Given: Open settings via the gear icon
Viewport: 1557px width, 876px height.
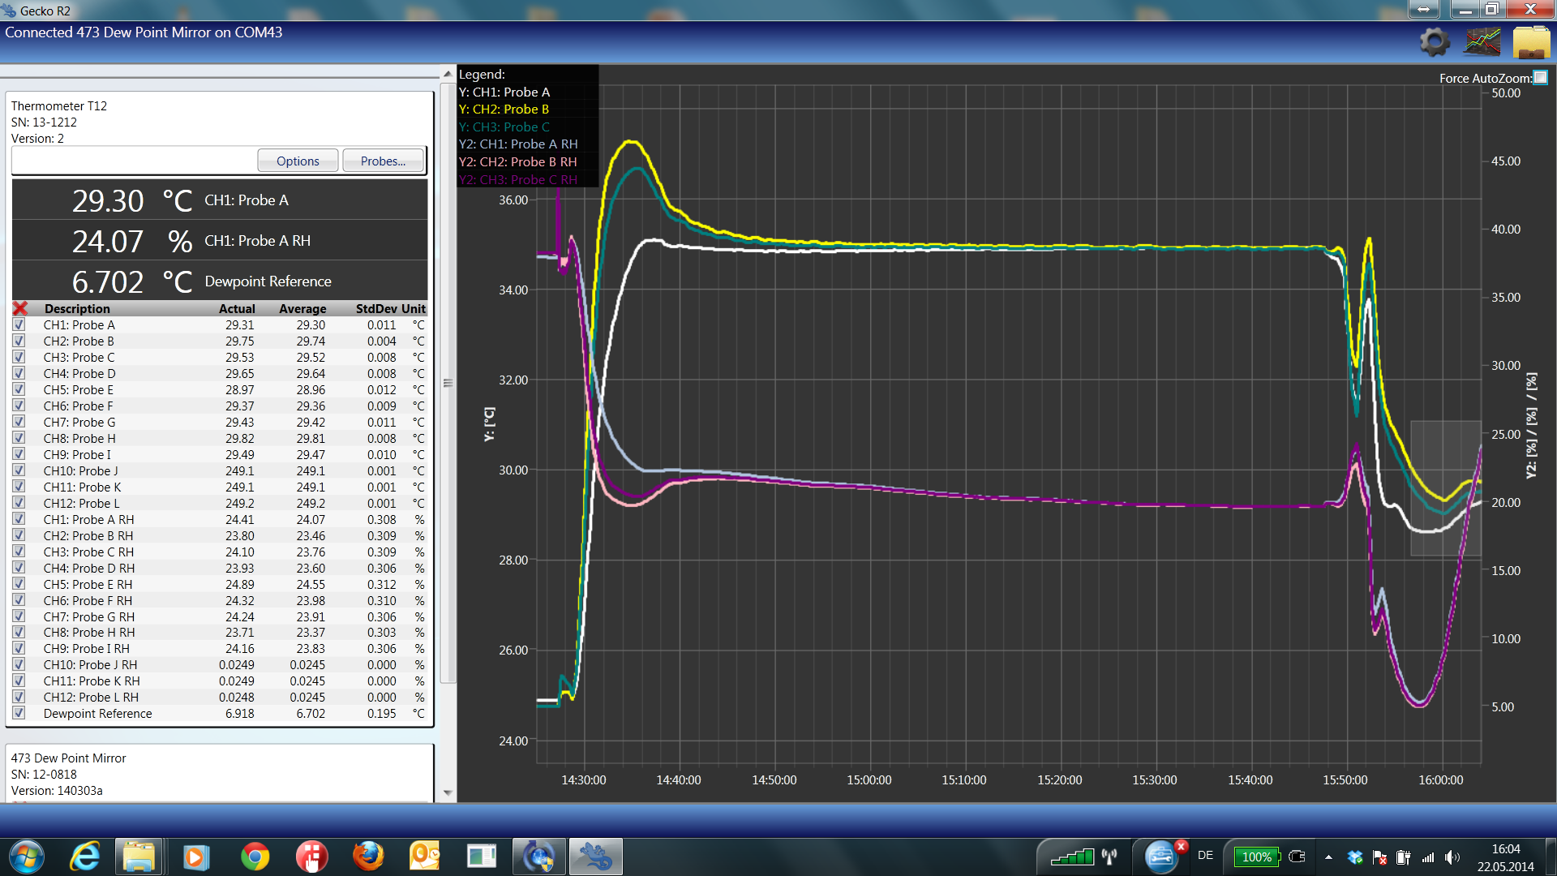Looking at the screenshot, I should [x=1435, y=42].
